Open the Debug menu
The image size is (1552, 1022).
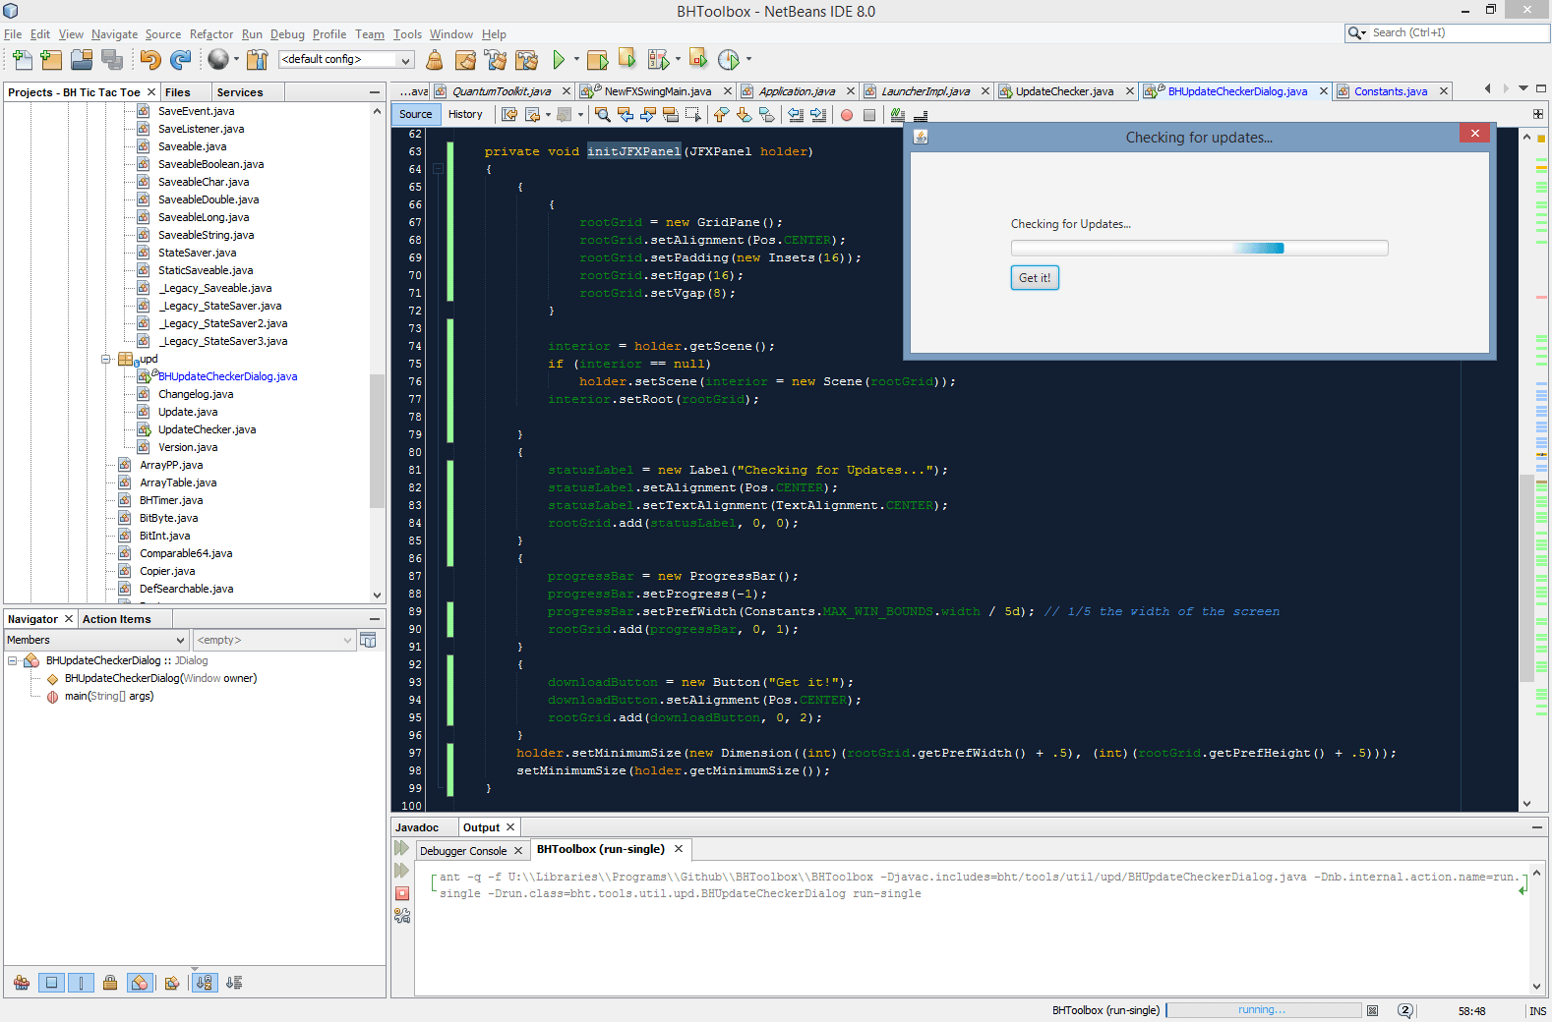coord(287,34)
